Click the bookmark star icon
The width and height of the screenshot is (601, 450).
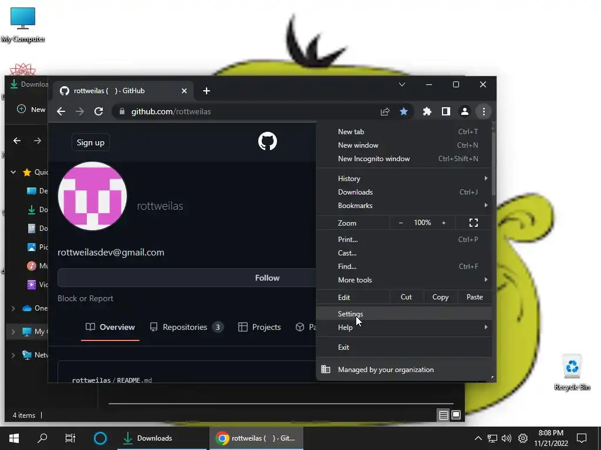coord(404,111)
